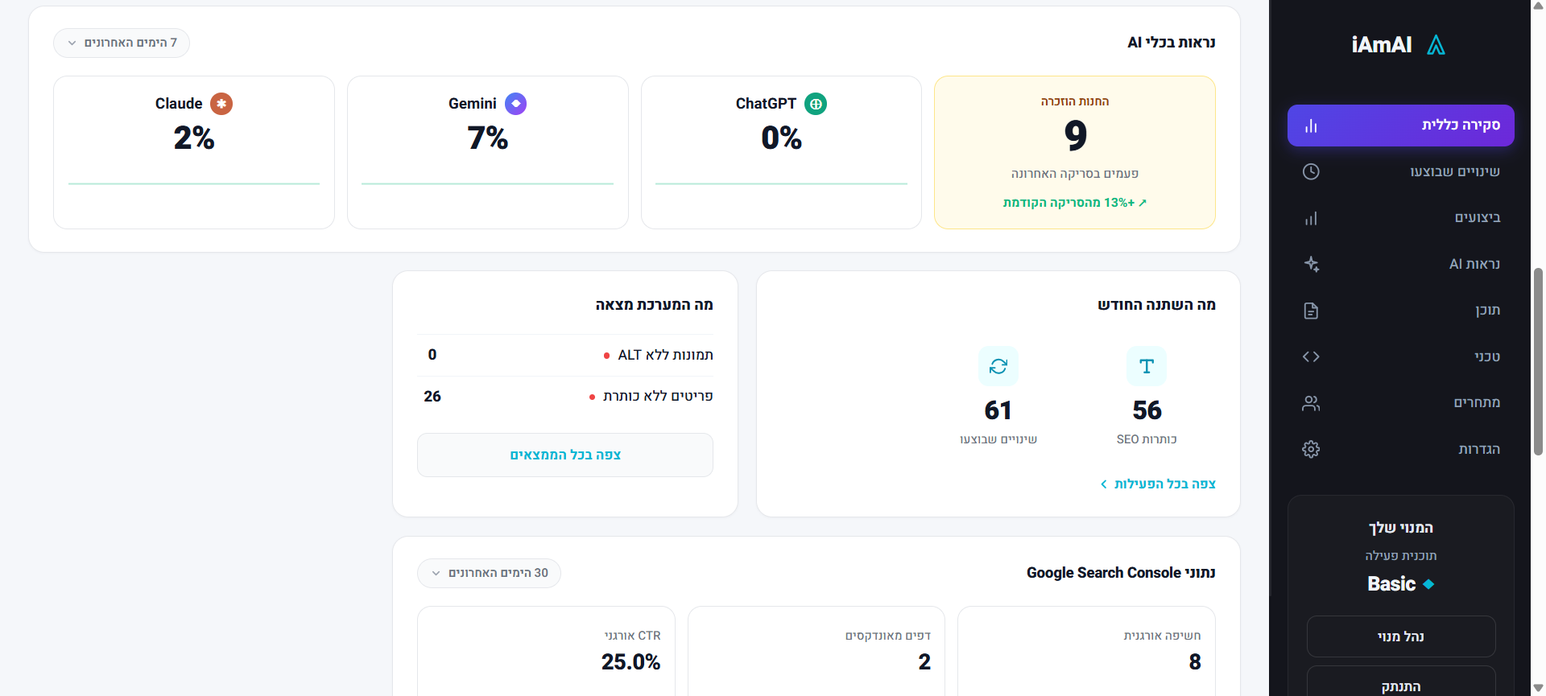Click חשיפה אורגנית value 8
This screenshot has width=1546, height=696.
point(1195,662)
